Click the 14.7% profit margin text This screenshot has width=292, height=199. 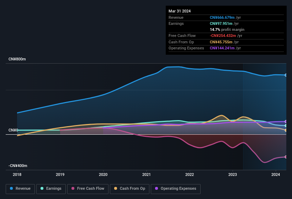227,29
